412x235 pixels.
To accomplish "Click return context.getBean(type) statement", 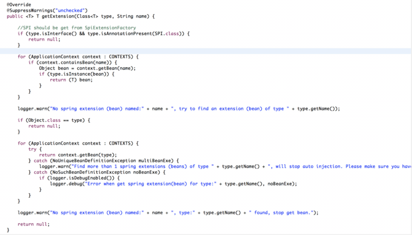I will [78, 155].
